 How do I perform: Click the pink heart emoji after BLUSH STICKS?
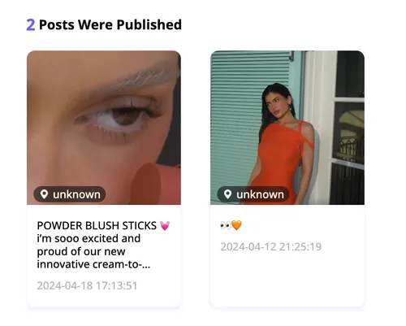pyautogui.click(x=165, y=225)
